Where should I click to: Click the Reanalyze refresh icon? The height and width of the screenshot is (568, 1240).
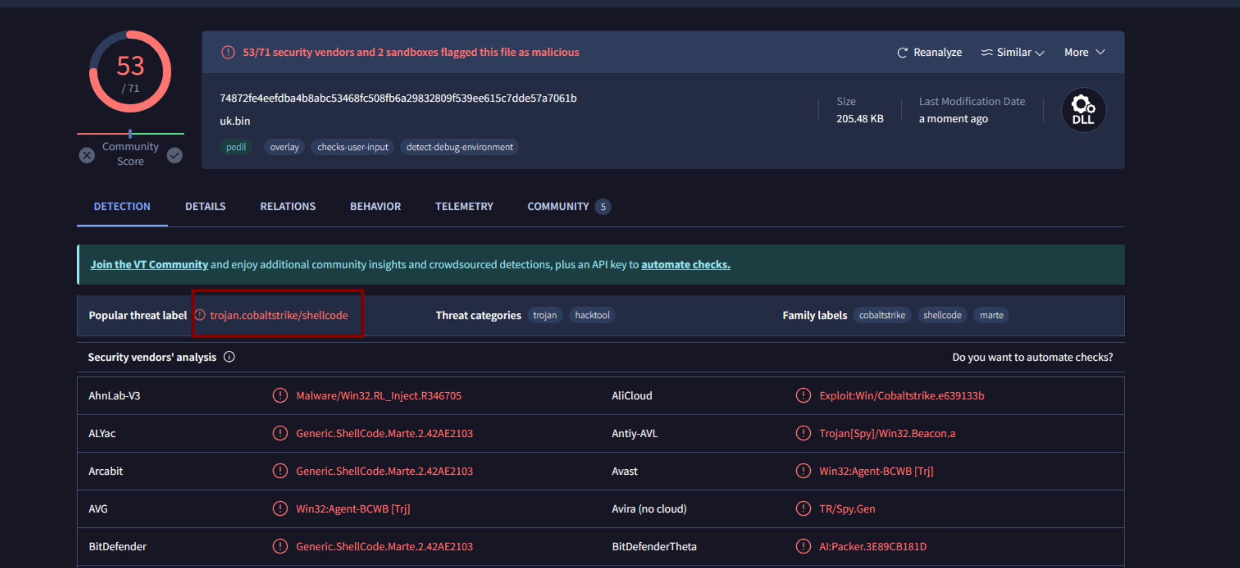coord(902,52)
